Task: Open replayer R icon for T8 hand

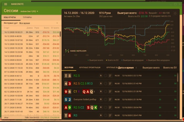Action: [x=101, y=115]
